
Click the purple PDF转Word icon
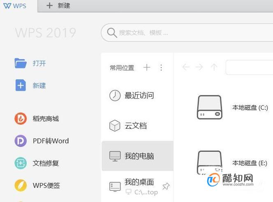[21, 141]
